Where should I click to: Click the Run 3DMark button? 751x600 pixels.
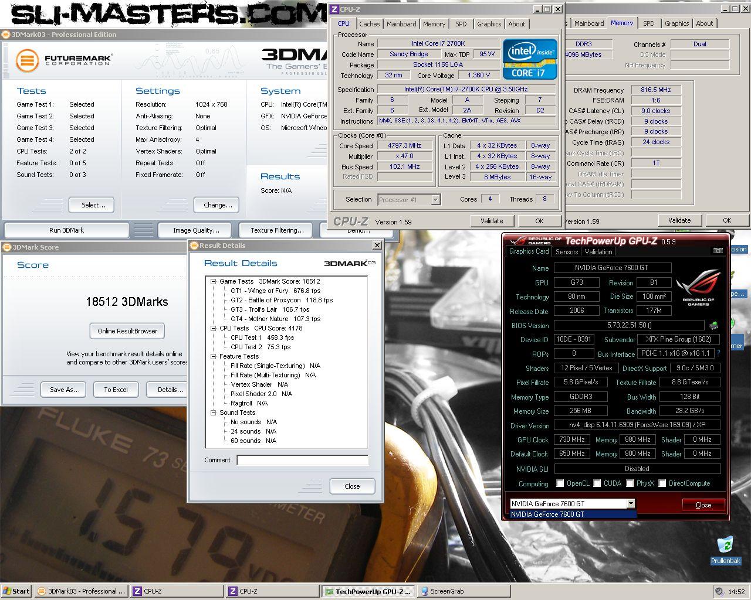point(66,230)
